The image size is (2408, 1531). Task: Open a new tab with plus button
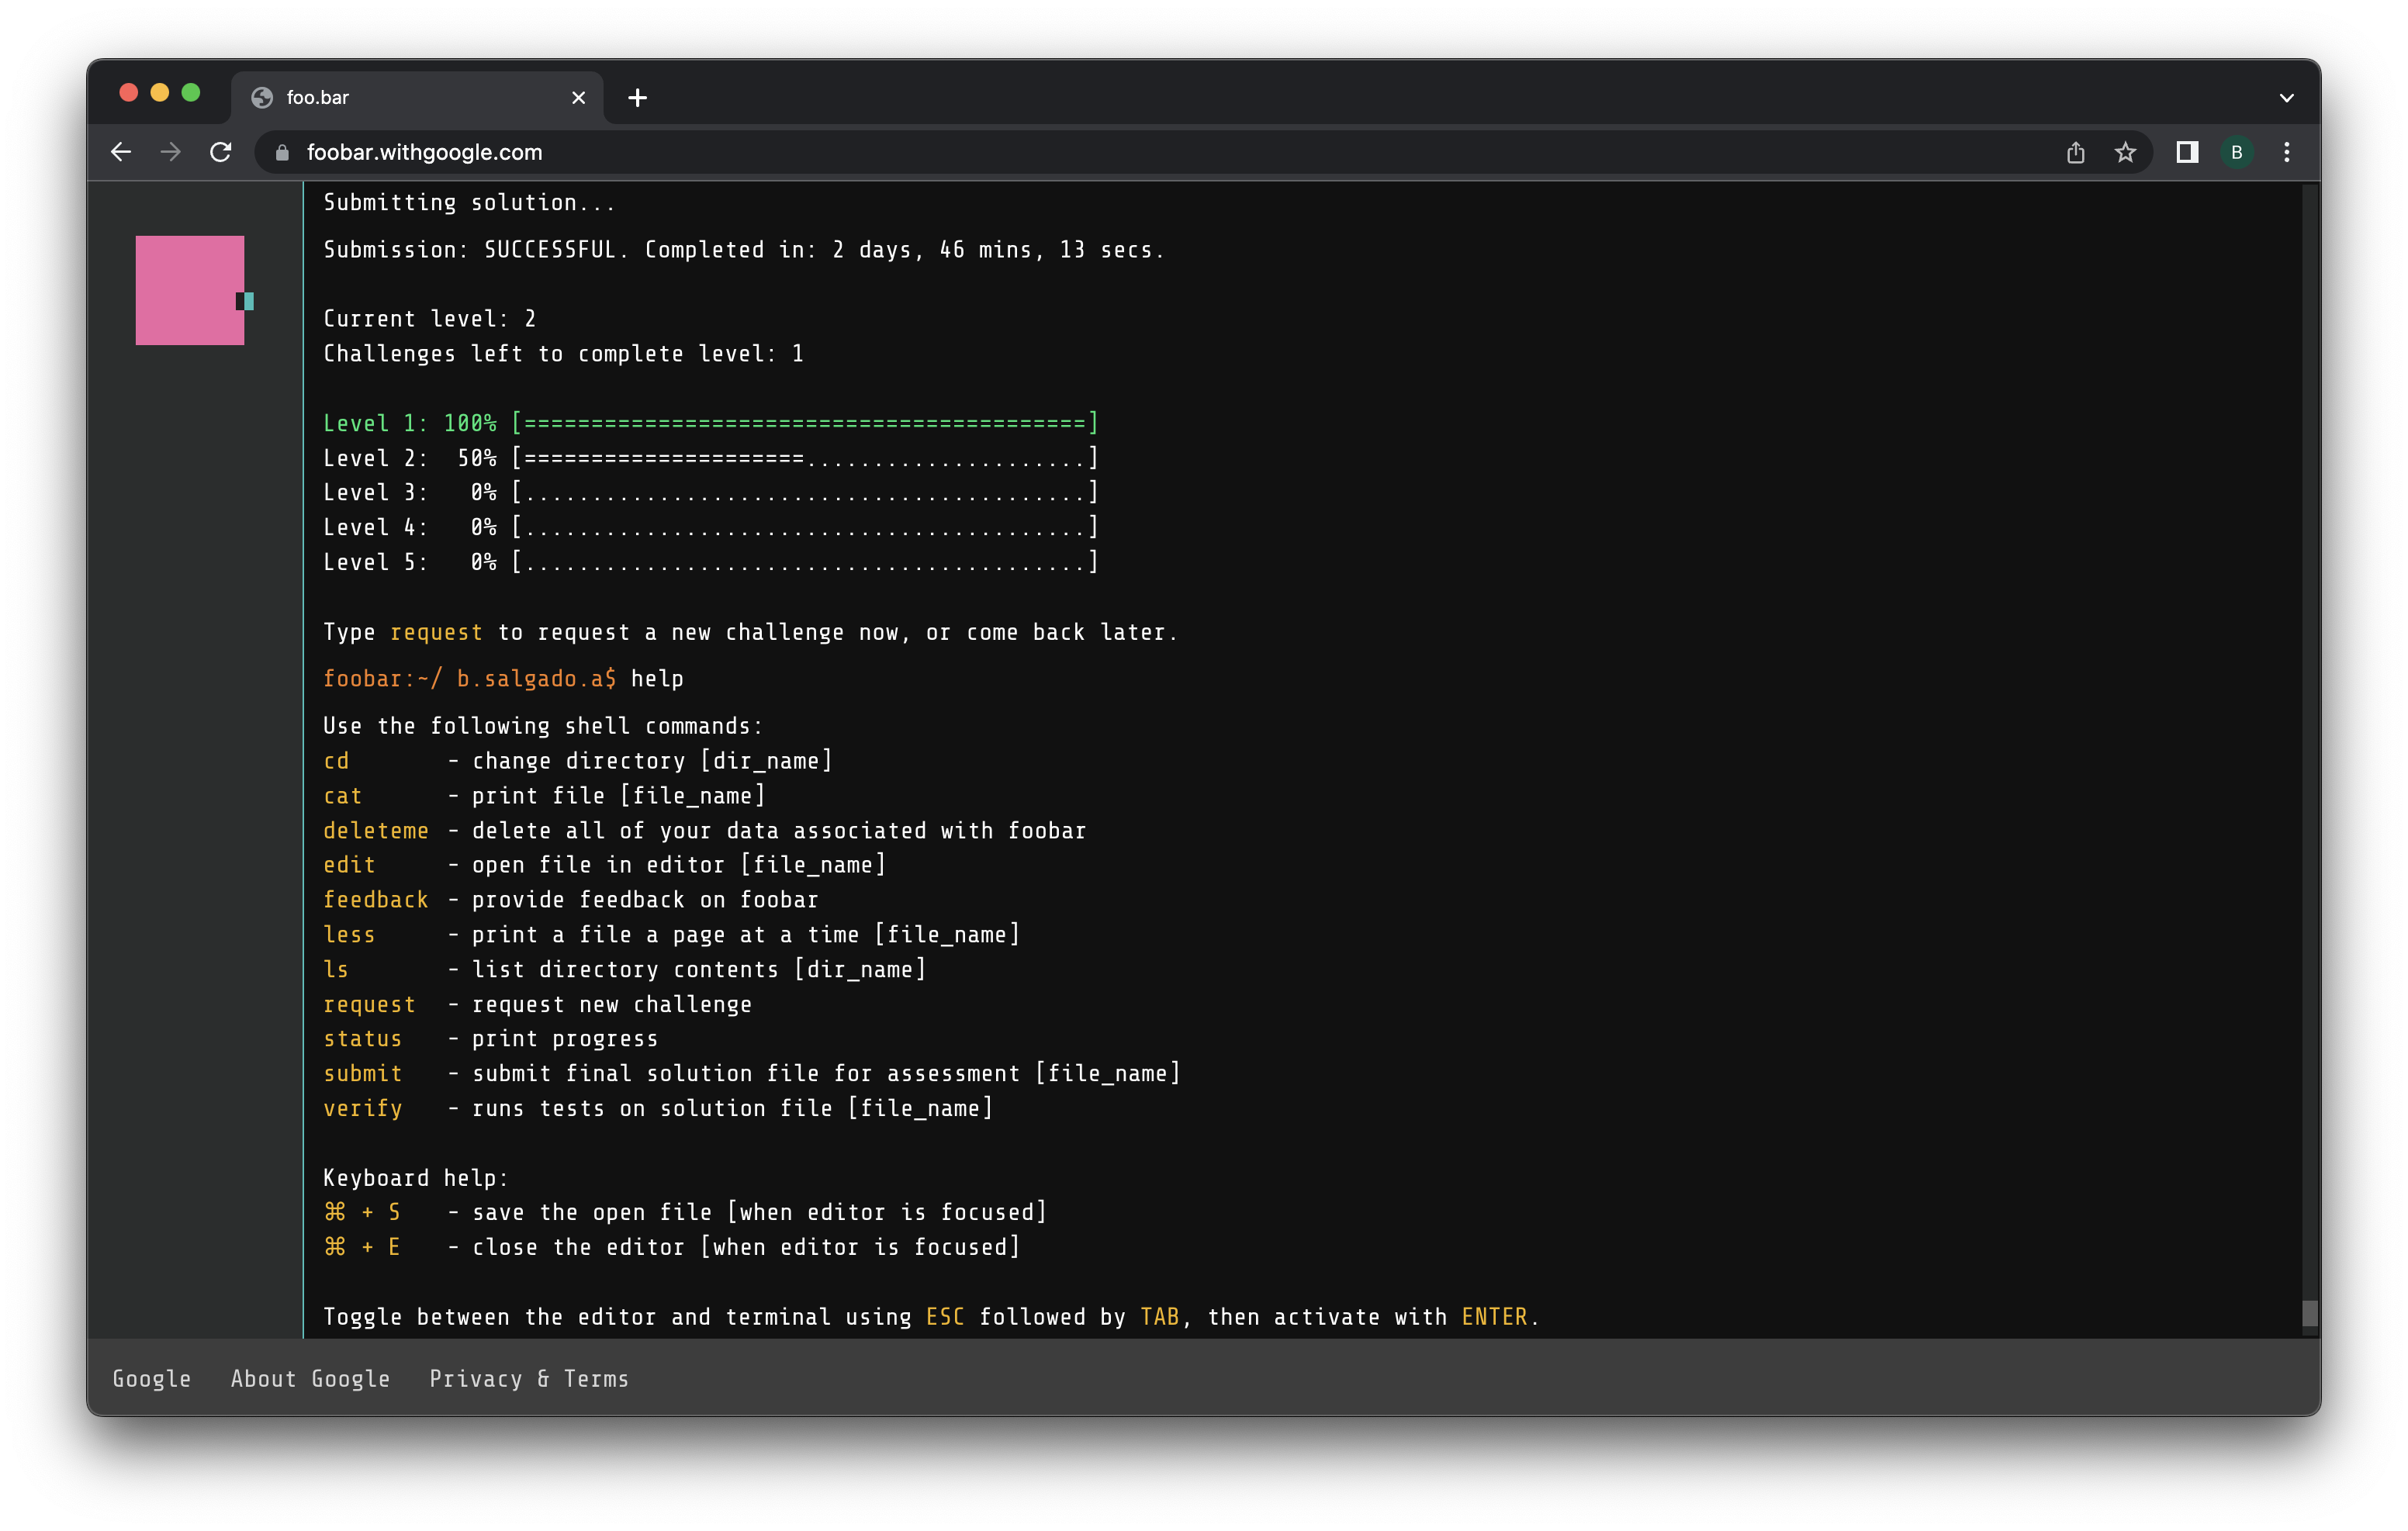coord(637,98)
